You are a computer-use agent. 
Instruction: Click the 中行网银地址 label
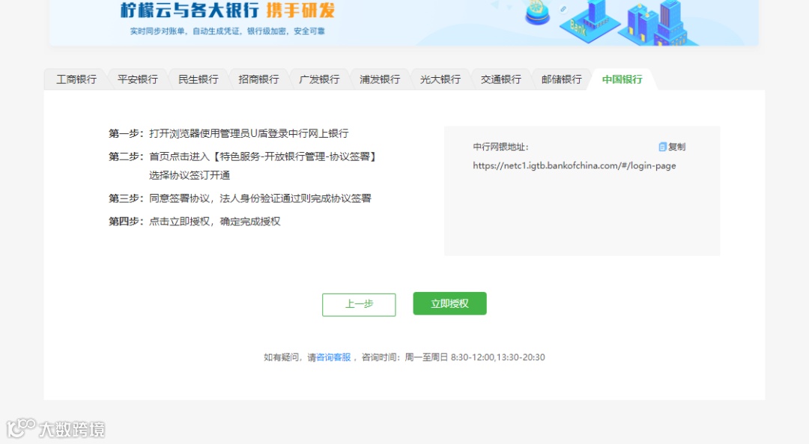500,147
